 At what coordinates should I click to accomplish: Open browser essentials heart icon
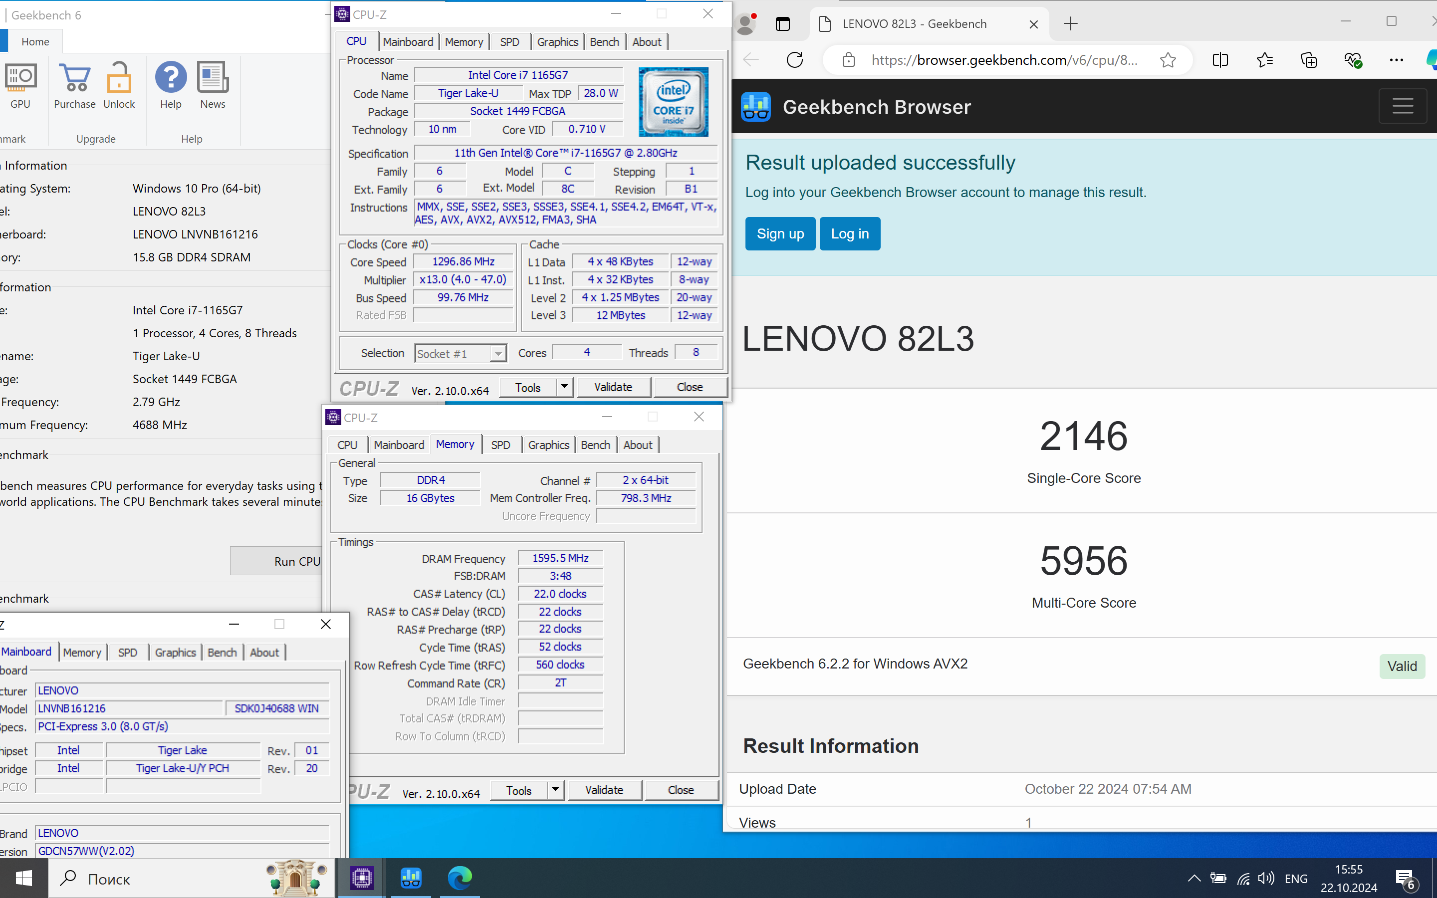(1353, 60)
